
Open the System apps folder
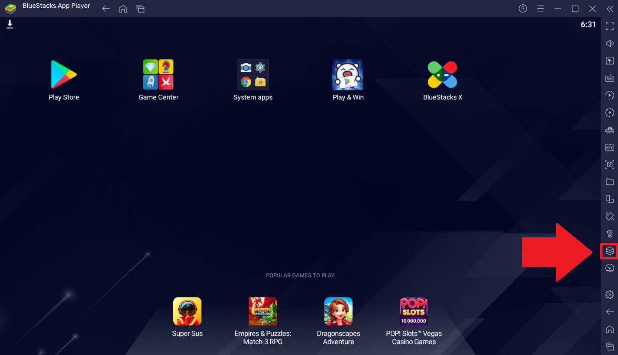click(x=253, y=80)
